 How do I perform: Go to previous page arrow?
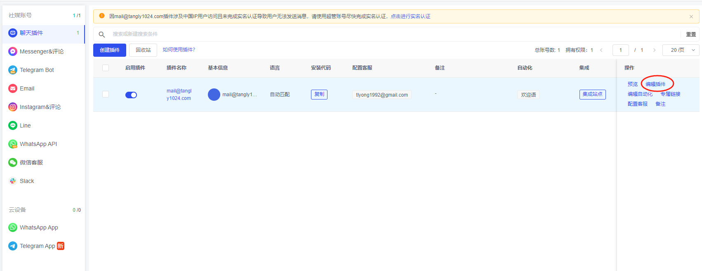click(601, 50)
